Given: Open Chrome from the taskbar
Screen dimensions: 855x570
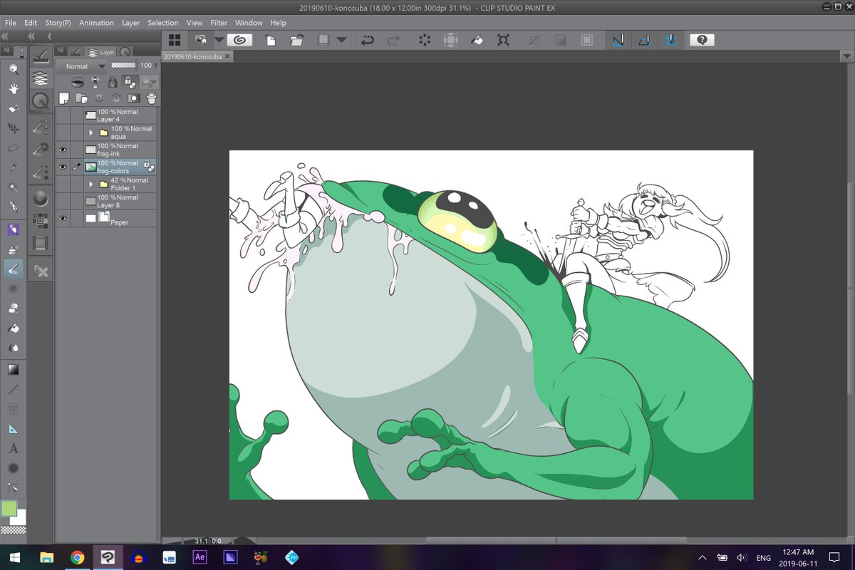Looking at the screenshot, I should (78, 557).
